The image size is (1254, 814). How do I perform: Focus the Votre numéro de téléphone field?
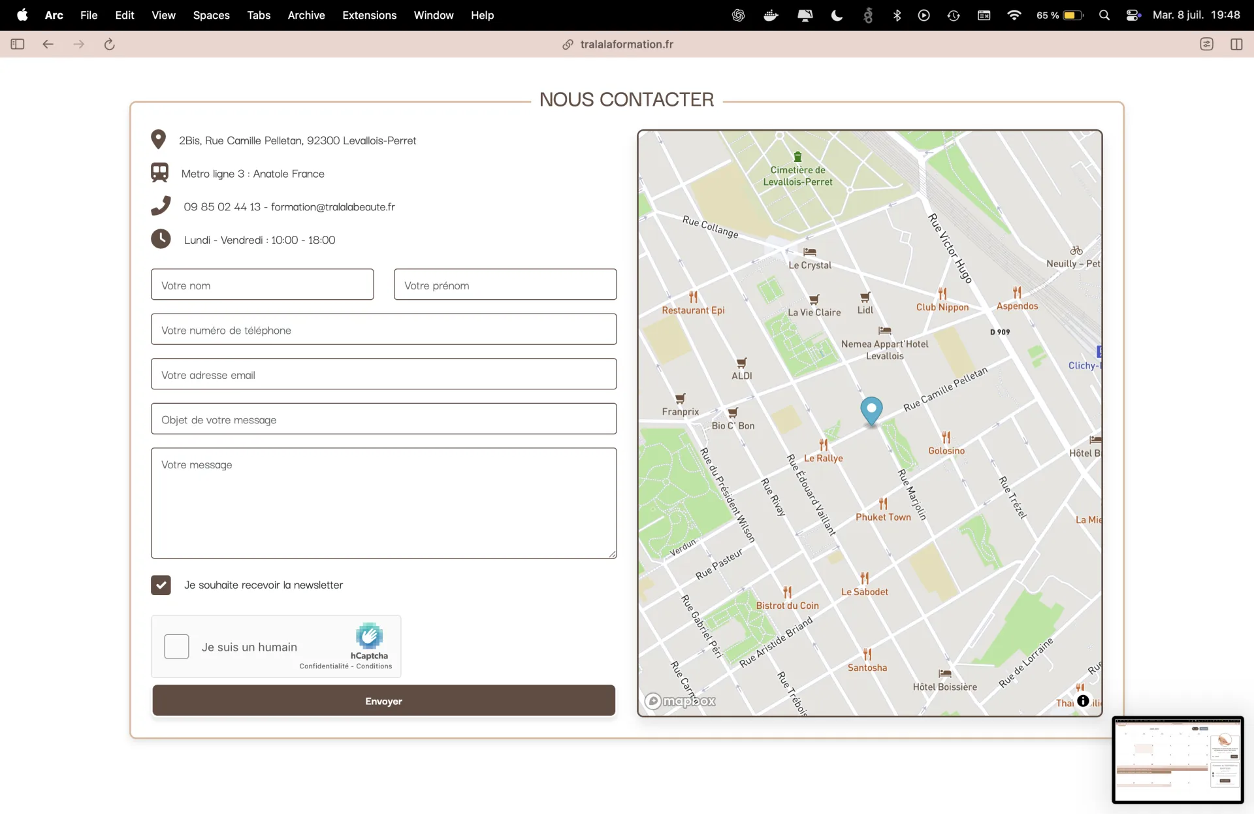[383, 329]
